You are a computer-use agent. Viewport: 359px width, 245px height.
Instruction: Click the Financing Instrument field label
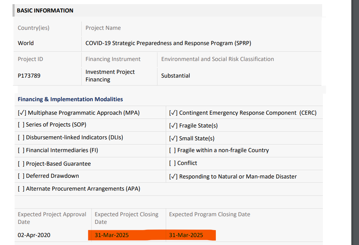click(113, 59)
